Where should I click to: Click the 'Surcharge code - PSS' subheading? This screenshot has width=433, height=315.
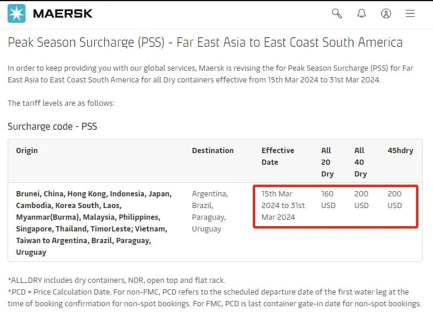pos(52,126)
